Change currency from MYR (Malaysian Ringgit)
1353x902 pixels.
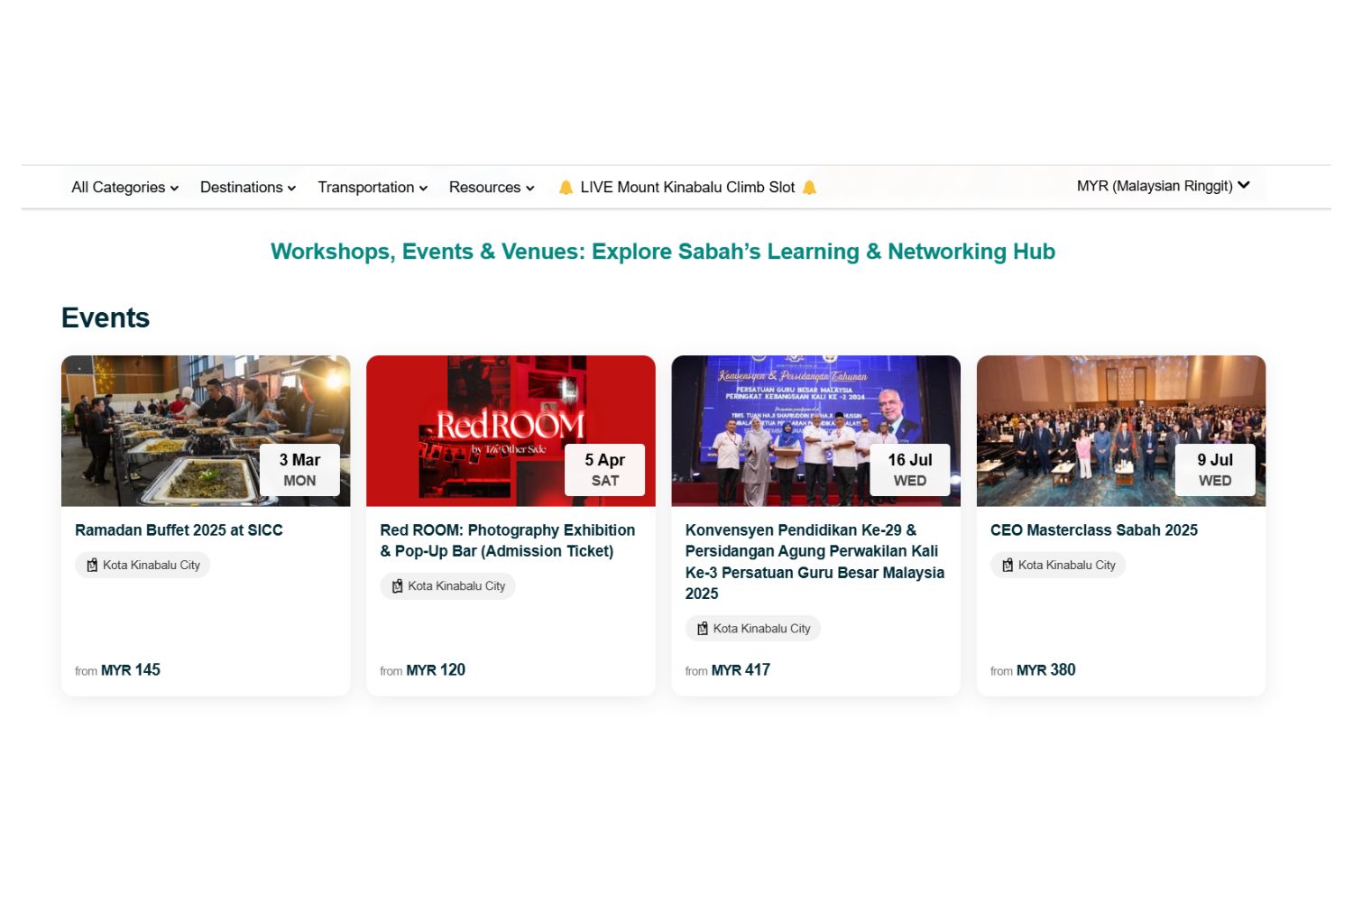[1162, 186]
